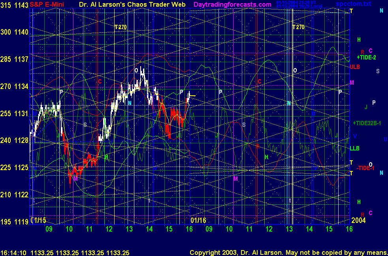The height and width of the screenshot is (256, 388).
Task: Jump to the 01/16 date marker
Action: (198, 220)
